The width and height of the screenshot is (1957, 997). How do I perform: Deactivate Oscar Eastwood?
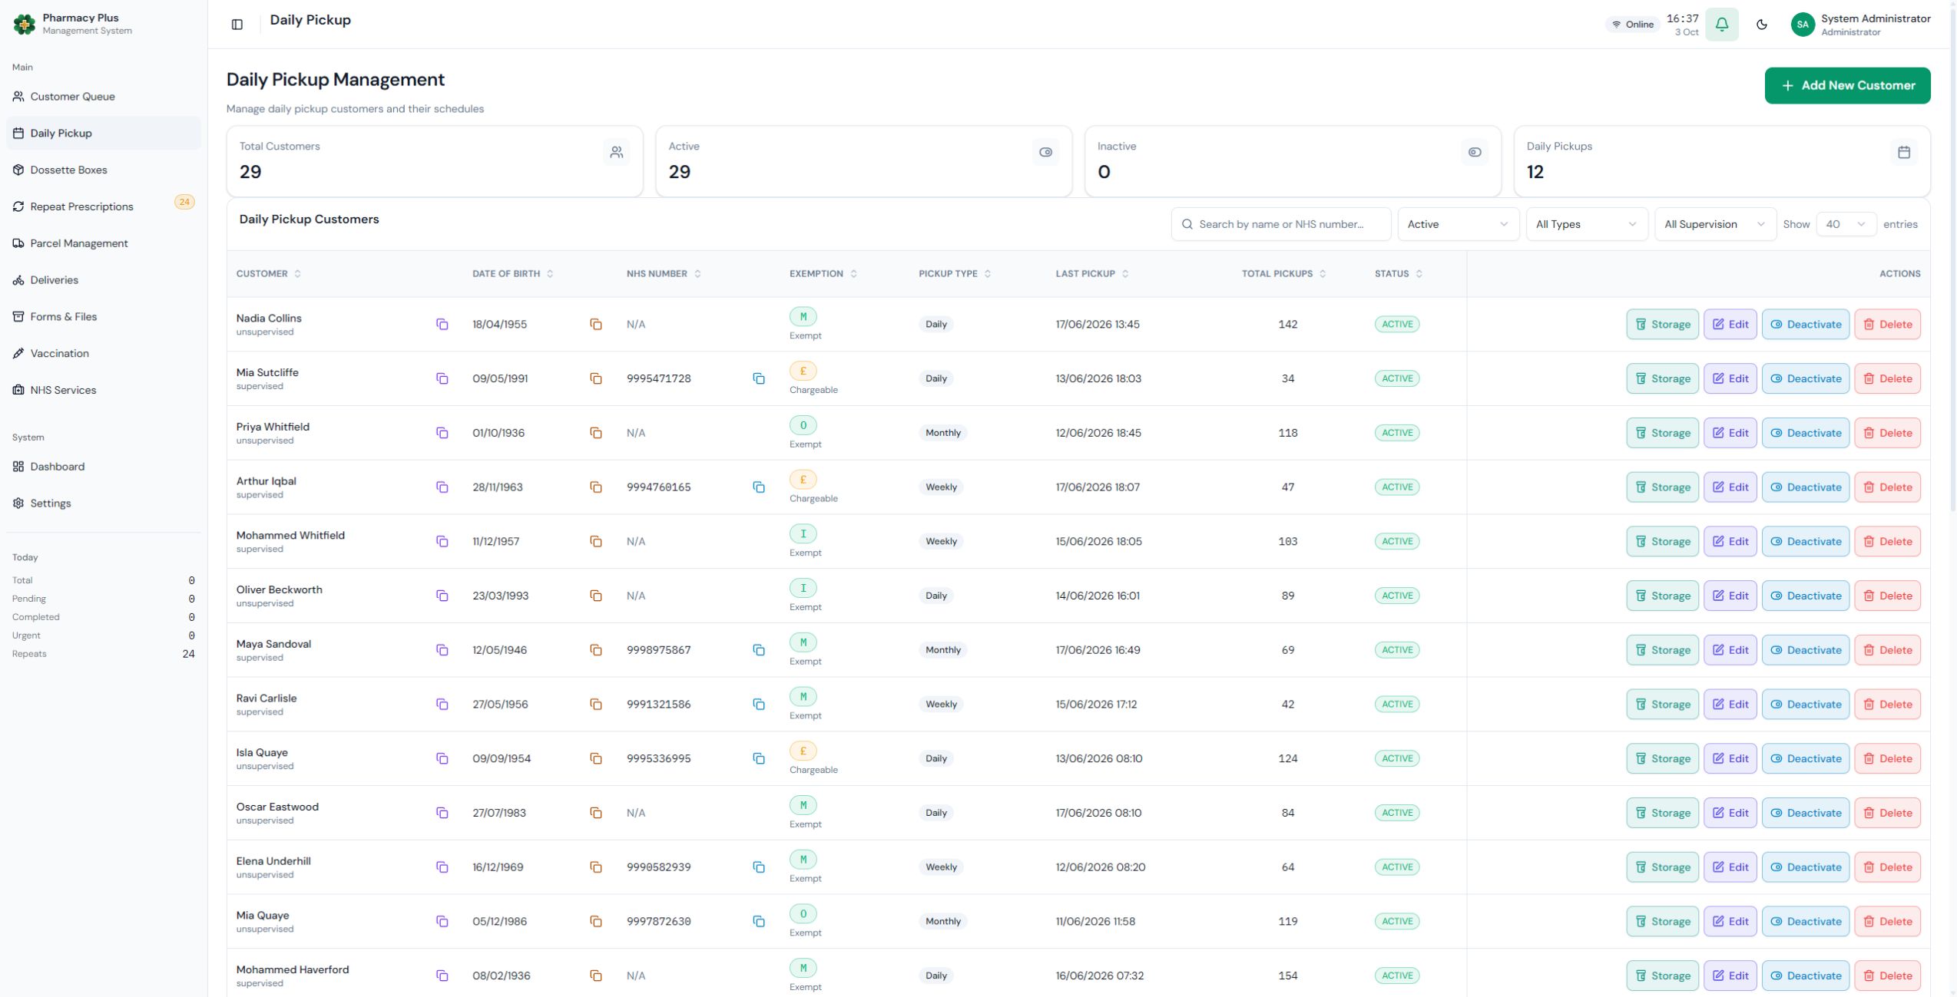coord(1806,814)
